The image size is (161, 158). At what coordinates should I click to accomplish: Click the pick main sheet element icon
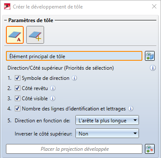tap(150, 56)
